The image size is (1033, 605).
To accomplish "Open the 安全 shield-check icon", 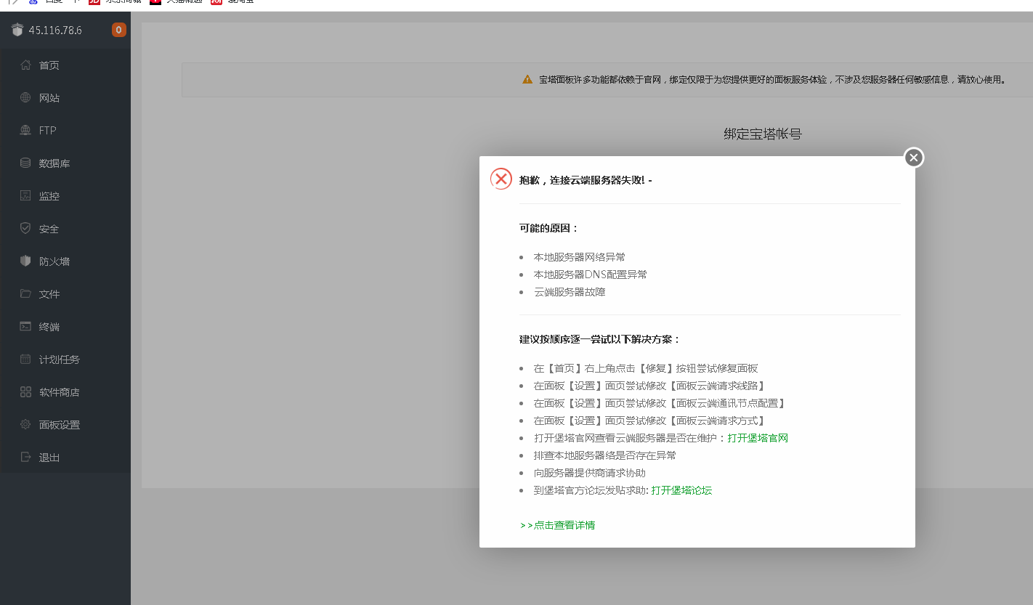I will pos(25,229).
